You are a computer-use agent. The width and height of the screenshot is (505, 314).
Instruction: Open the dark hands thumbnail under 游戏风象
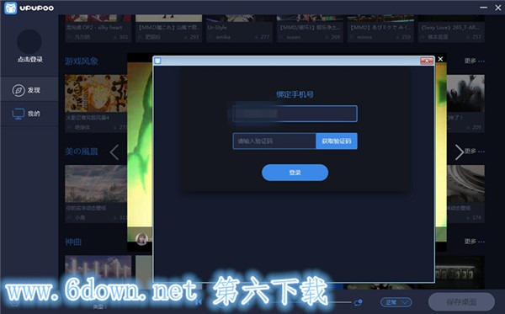(x=465, y=93)
